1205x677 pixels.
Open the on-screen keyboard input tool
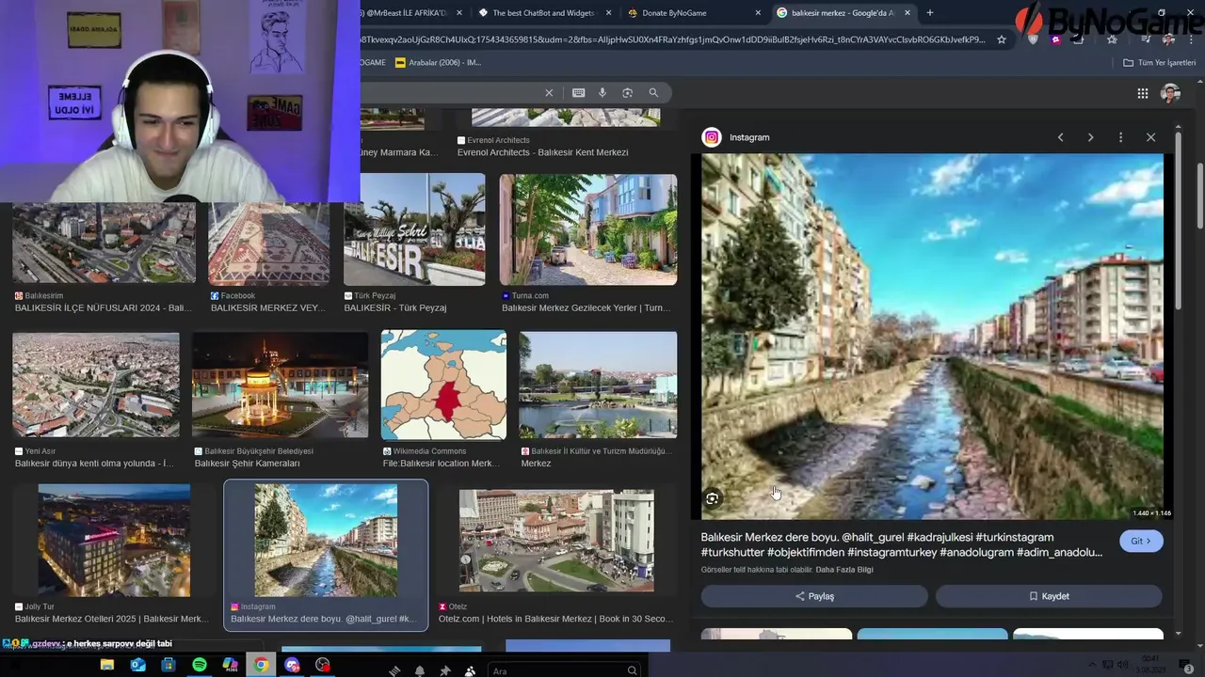(578, 93)
